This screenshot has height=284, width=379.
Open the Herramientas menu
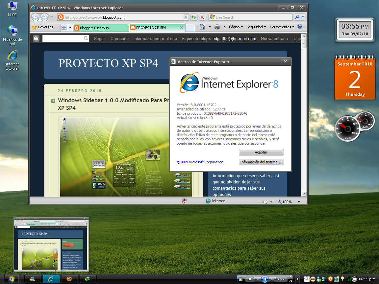282,27
